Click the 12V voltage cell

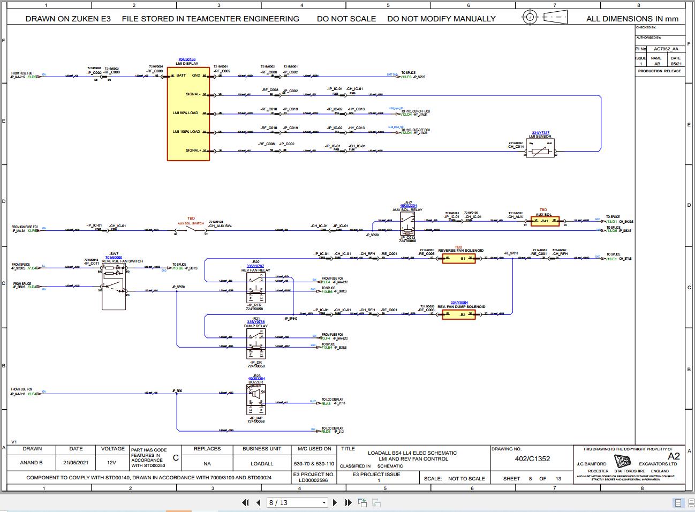coord(111,463)
